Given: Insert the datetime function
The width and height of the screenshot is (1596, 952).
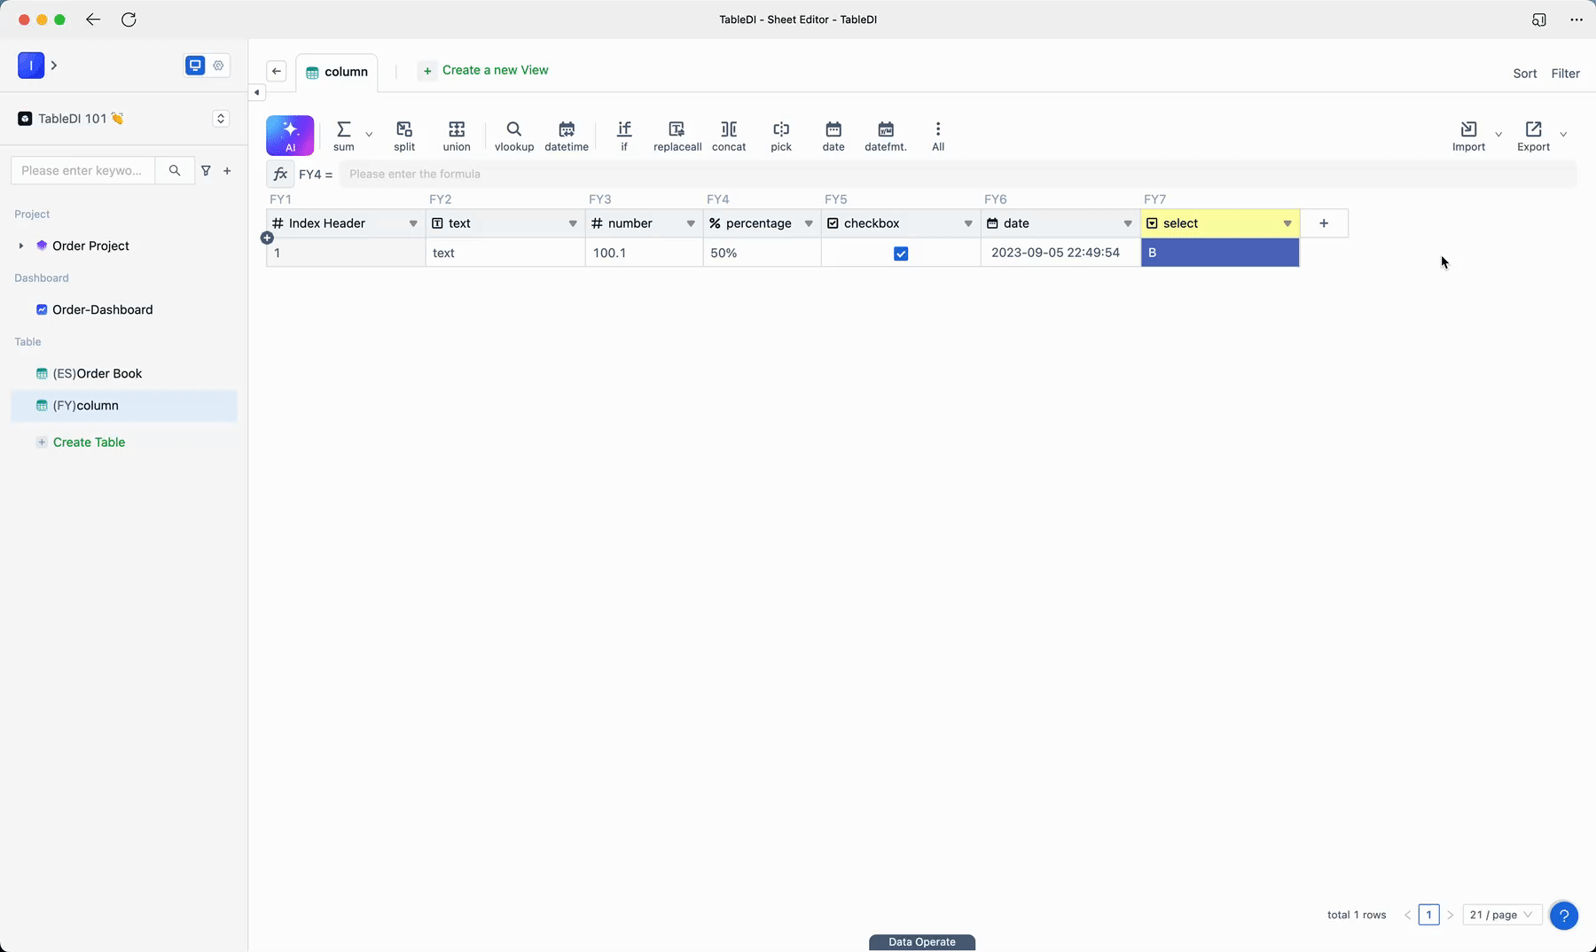Looking at the screenshot, I should pos(567,136).
